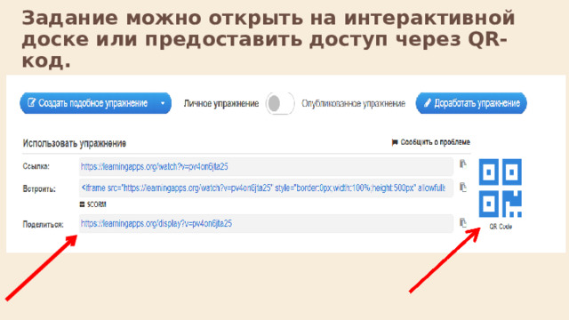This screenshot has height=320, width=569.
Task: Copy the 'Встроить' embed code with its copy icon
Action: (x=463, y=188)
